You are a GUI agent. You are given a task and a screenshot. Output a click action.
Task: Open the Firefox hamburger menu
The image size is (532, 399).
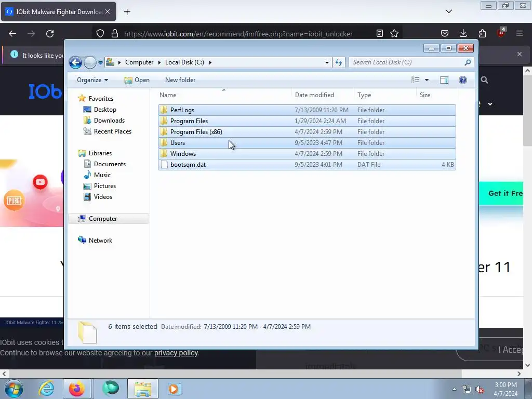(520, 33)
